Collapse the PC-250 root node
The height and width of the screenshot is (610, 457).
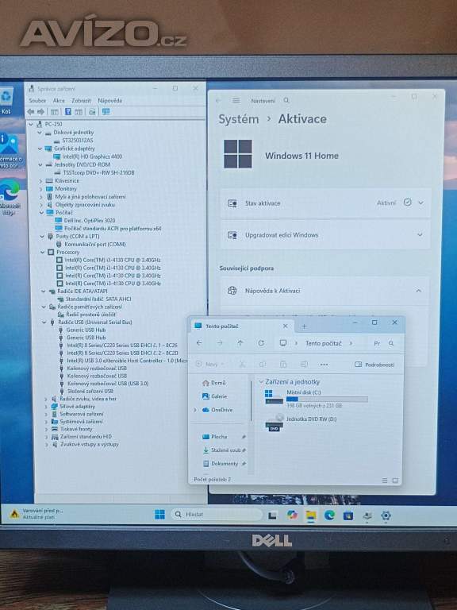(32, 124)
